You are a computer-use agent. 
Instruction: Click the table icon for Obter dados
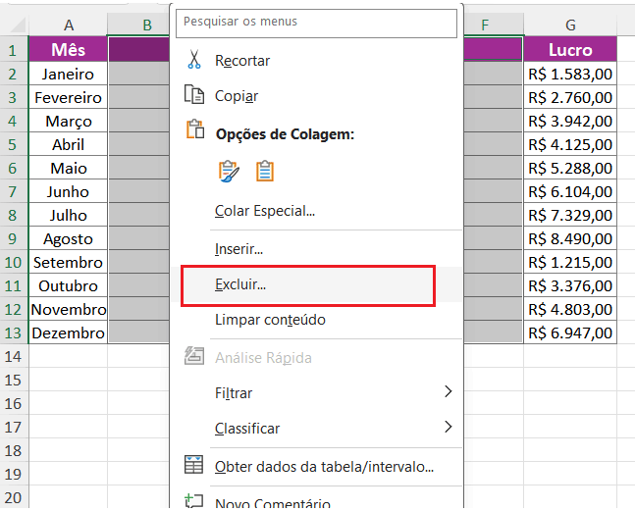[194, 466]
